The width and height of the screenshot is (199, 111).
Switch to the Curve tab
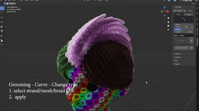click(188, 11)
